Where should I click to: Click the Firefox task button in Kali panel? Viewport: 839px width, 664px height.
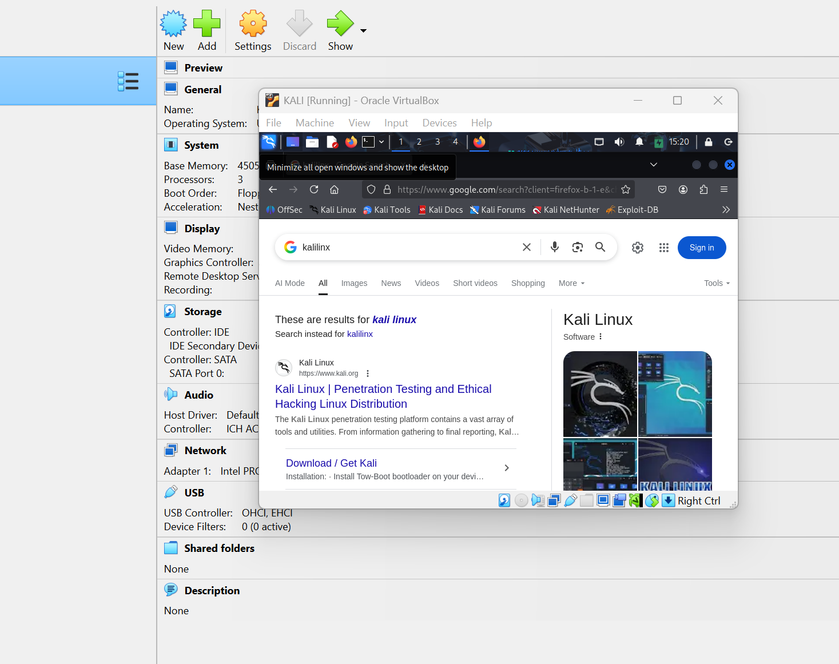[479, 142]
